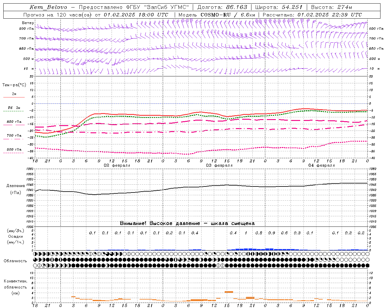This screenshot has width=385, height=308.
Task: Click the precipitation value '0.9'
Action: click(x=272, y=233)
